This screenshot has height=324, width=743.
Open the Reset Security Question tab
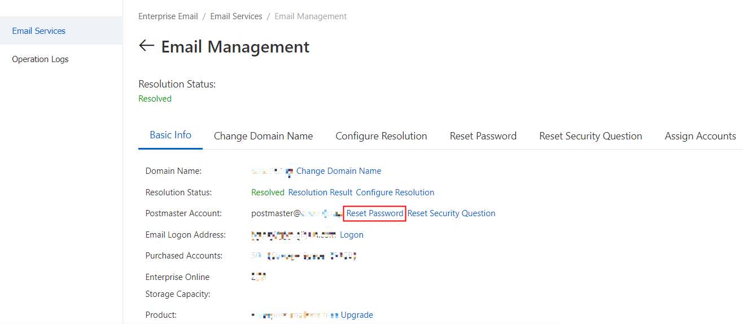tap(591, 136)
